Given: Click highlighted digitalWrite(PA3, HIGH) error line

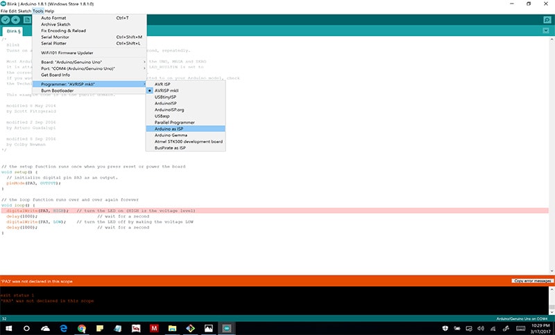Looking at the screenshot, I should [275, 210].
